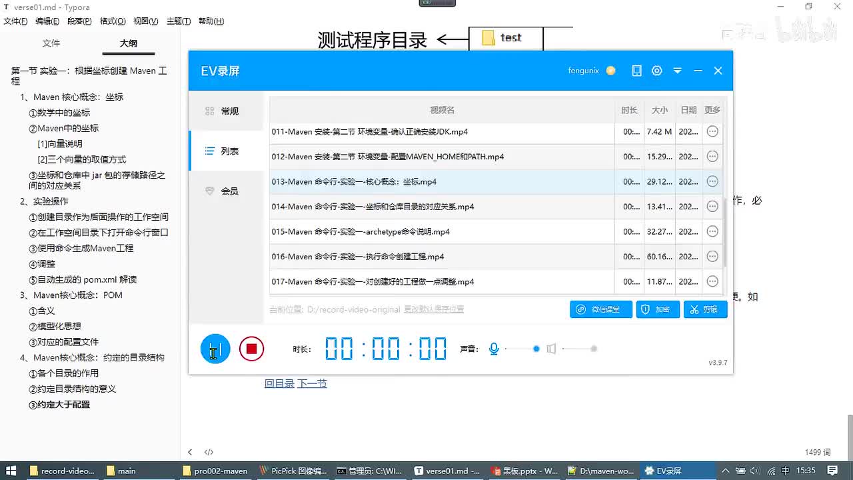Open the 文件(F) menu in Typora

[x=15, y=21]
